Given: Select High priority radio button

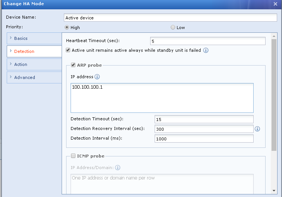Looking at the screenshot, I should [x=67, y=27].
